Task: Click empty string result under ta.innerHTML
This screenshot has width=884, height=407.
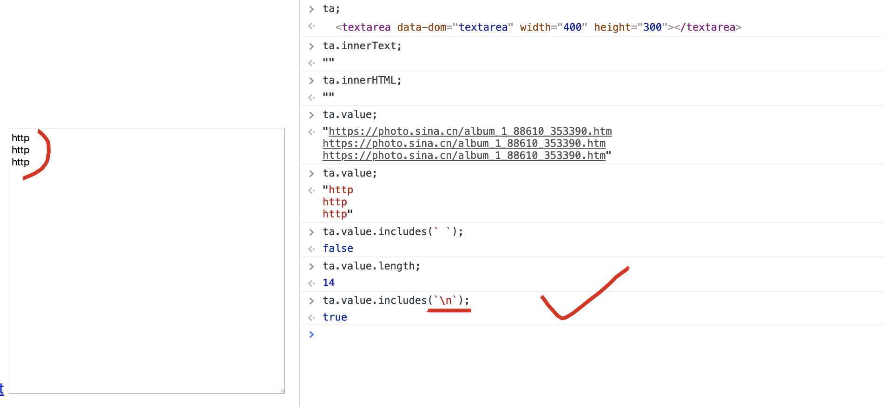Action: coord(329,96)
